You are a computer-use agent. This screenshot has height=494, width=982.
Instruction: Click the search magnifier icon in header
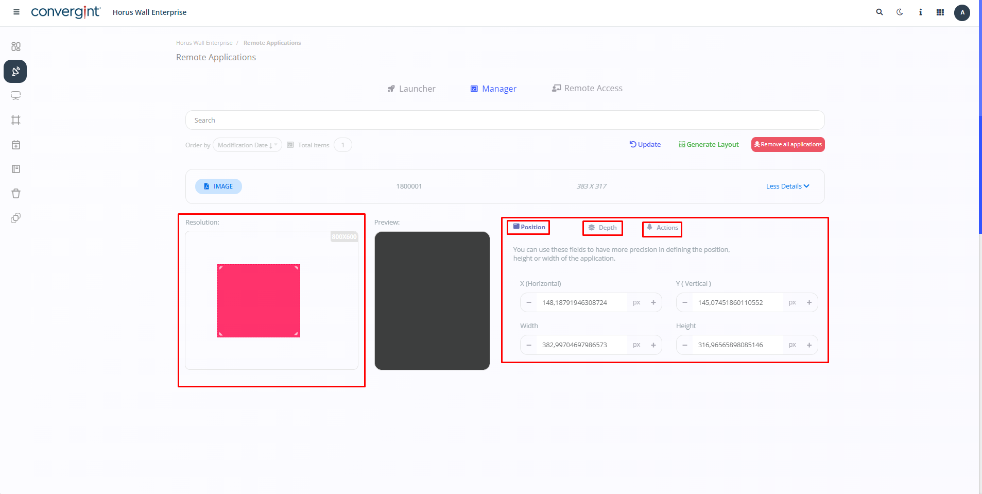[x=880, y=12]
